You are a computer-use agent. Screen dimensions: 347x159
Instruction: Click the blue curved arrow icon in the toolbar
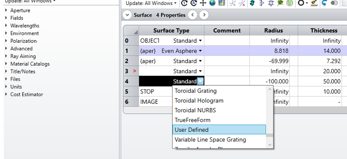click(x=324, y=3)
